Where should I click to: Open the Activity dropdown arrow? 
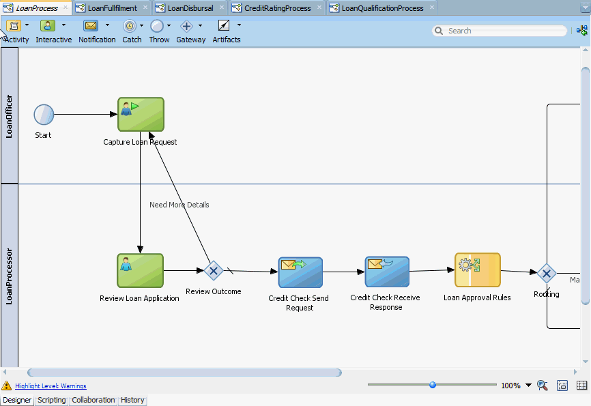tap(27, 25)
